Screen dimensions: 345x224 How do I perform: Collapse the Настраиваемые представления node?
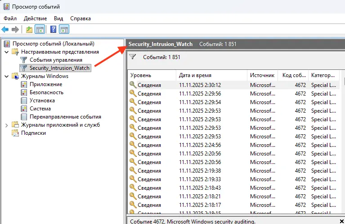click(x=6, y=52)
